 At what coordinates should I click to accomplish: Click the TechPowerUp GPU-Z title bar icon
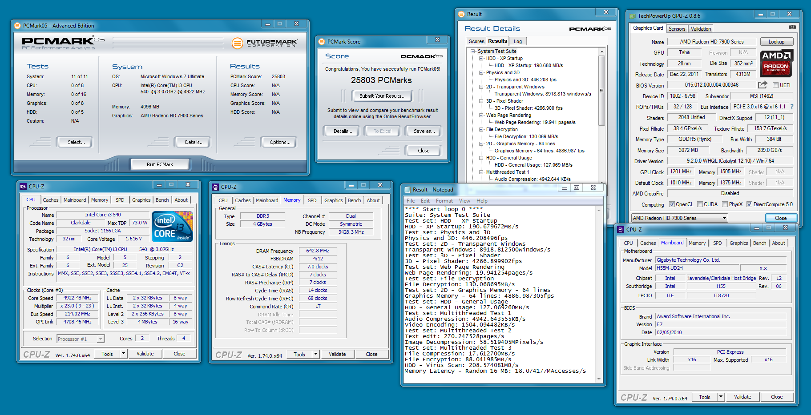tap(632, 16)
